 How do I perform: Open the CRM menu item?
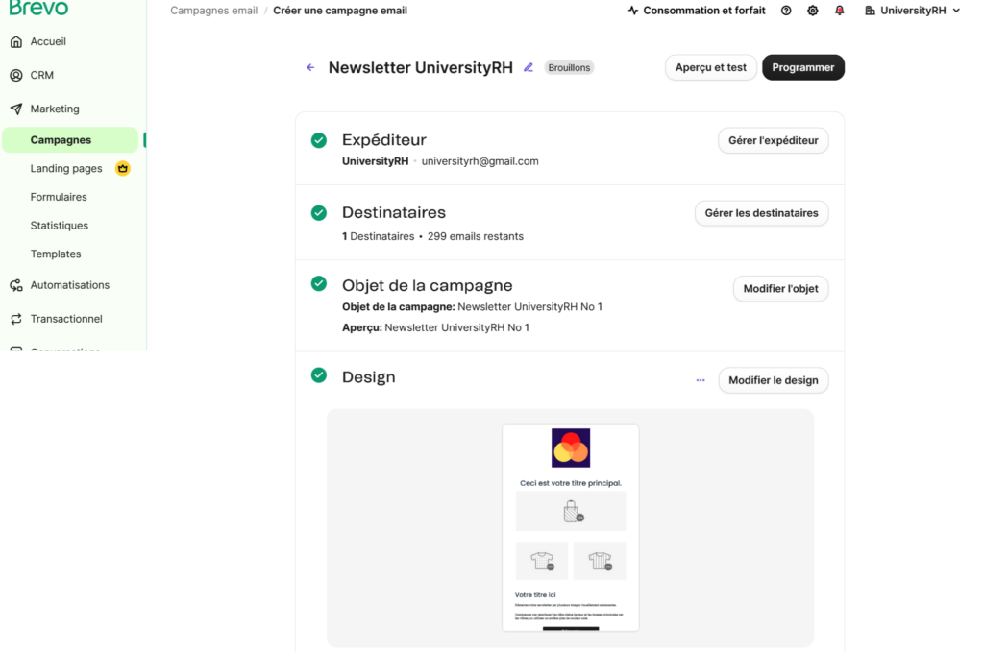point(42,75)
